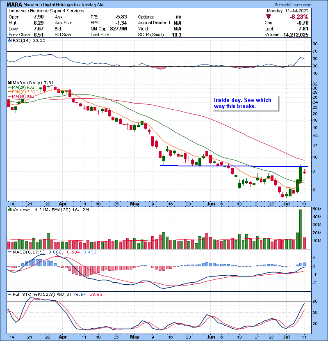Click the Annual Dividend: label
328x341 pixels.
(x=154, y=23)
